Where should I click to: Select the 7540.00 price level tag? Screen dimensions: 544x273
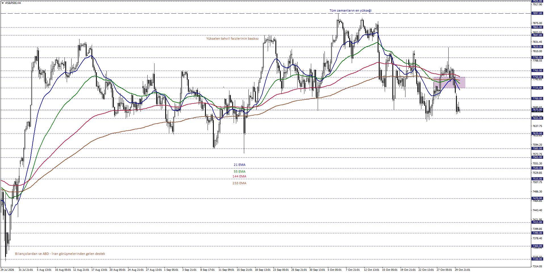tap(537, 168)
